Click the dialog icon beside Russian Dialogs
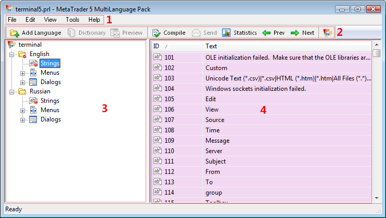Screen dimensions: 386x218 [x=33, y=119]
